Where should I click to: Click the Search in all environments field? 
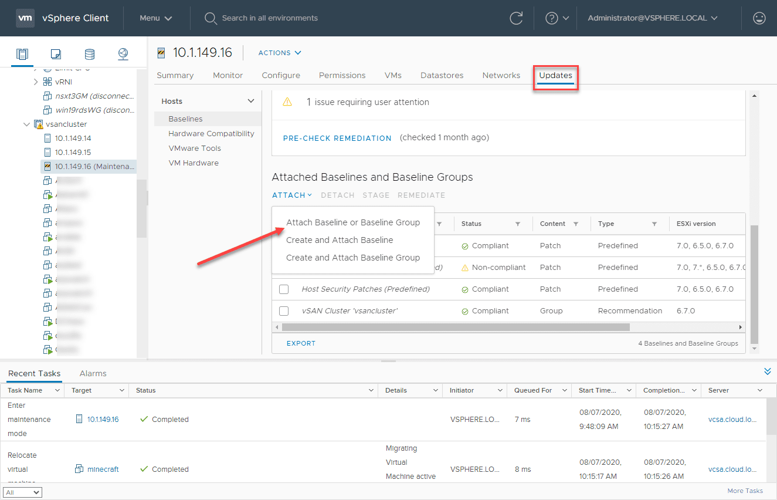[x=270, y=18]
